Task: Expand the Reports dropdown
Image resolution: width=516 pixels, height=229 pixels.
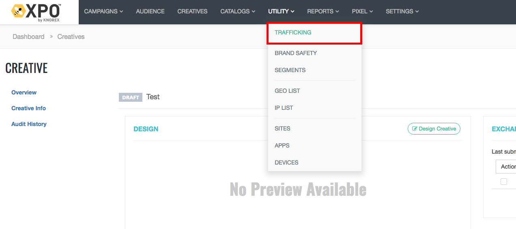Action: tap(323, 11)
